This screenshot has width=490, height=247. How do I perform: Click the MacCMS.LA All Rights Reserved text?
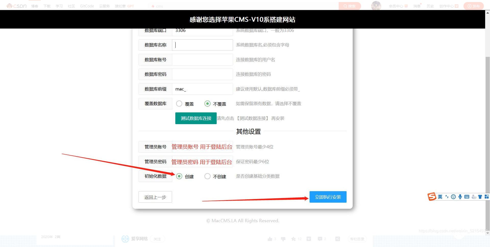click(x=243, y=221)
